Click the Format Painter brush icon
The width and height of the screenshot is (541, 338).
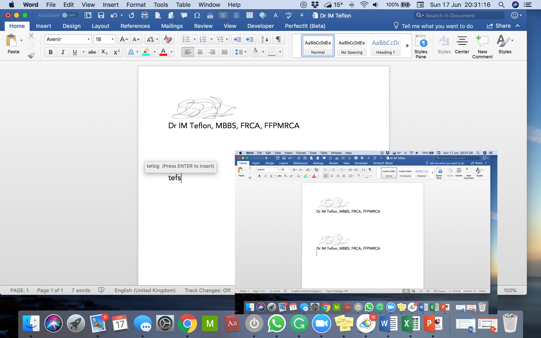(x=31, y=55)
